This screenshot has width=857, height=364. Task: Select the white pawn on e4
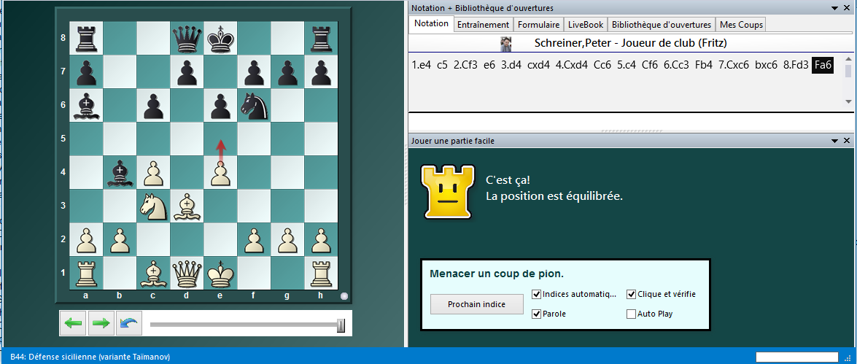point(220,173)
